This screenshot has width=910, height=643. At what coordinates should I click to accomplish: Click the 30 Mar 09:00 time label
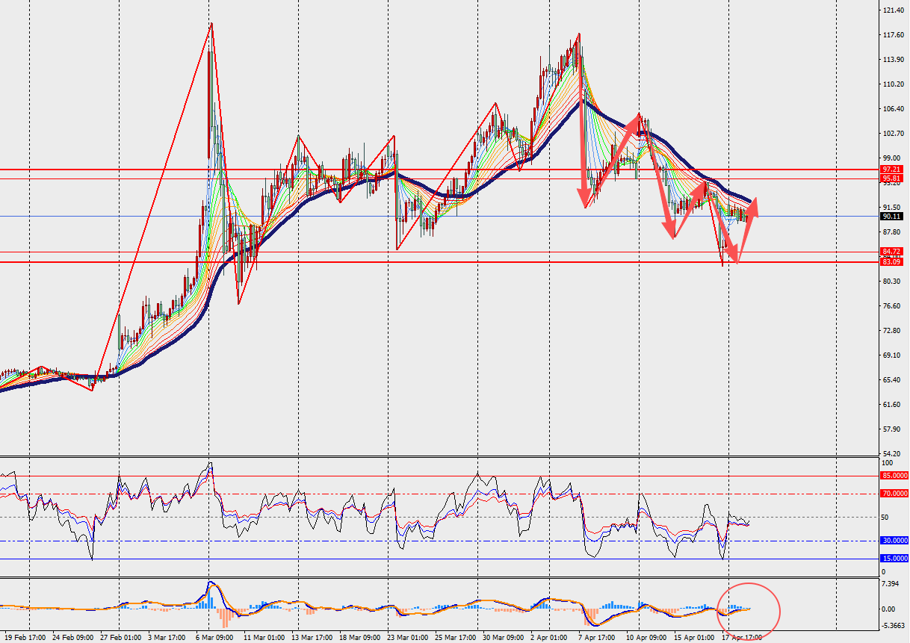502,638
